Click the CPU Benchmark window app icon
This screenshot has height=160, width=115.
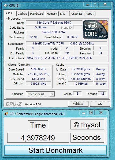click(x=6, y=114)
